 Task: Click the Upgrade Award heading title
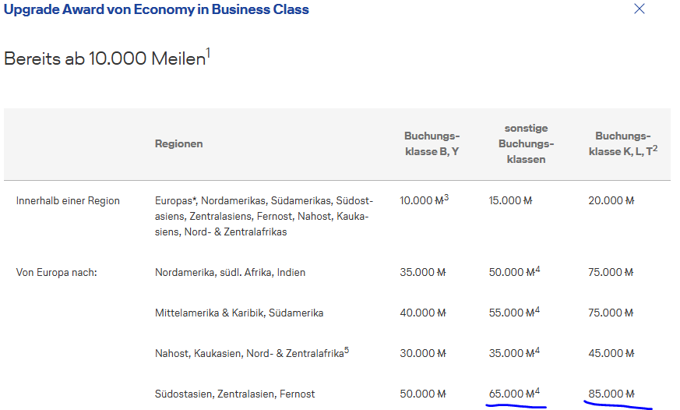[157, 10]
